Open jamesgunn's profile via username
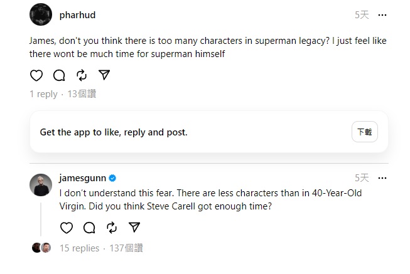The height and width of the screenshot is (274, 410). click(82, 178)
